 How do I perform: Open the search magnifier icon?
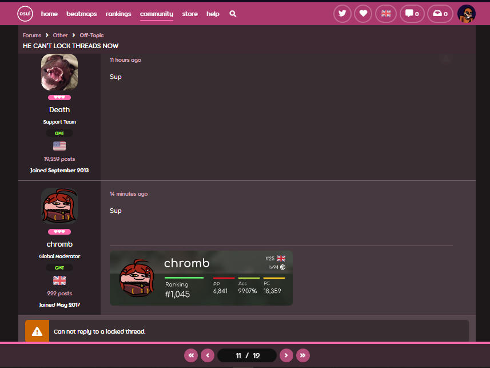tap(233, 14)
